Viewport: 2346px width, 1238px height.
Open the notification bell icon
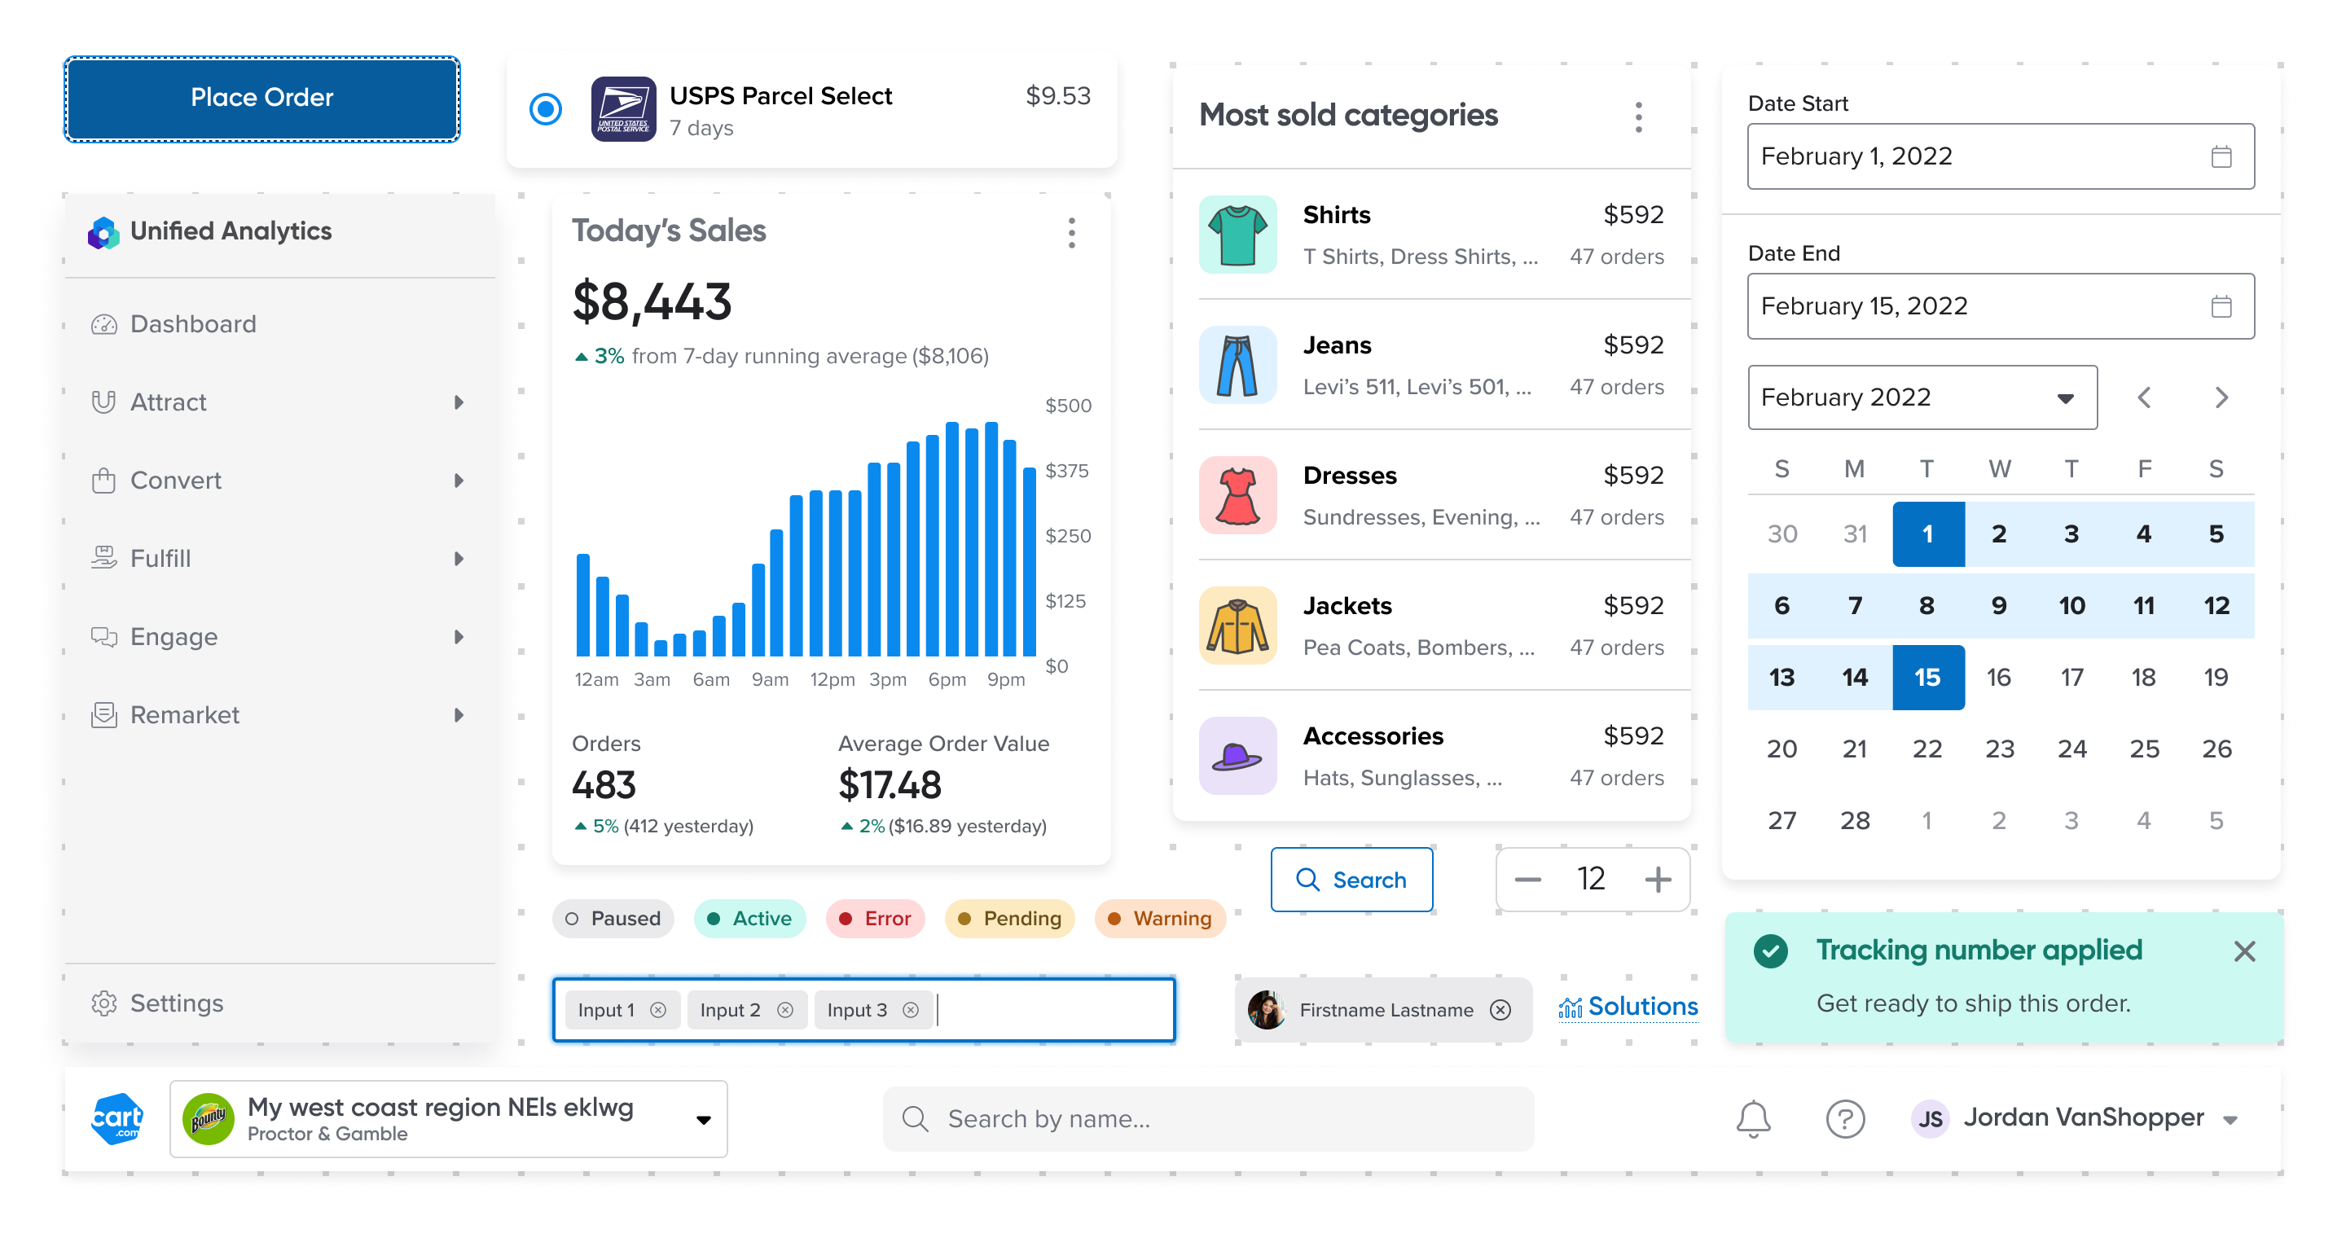click(1753, 1117)
